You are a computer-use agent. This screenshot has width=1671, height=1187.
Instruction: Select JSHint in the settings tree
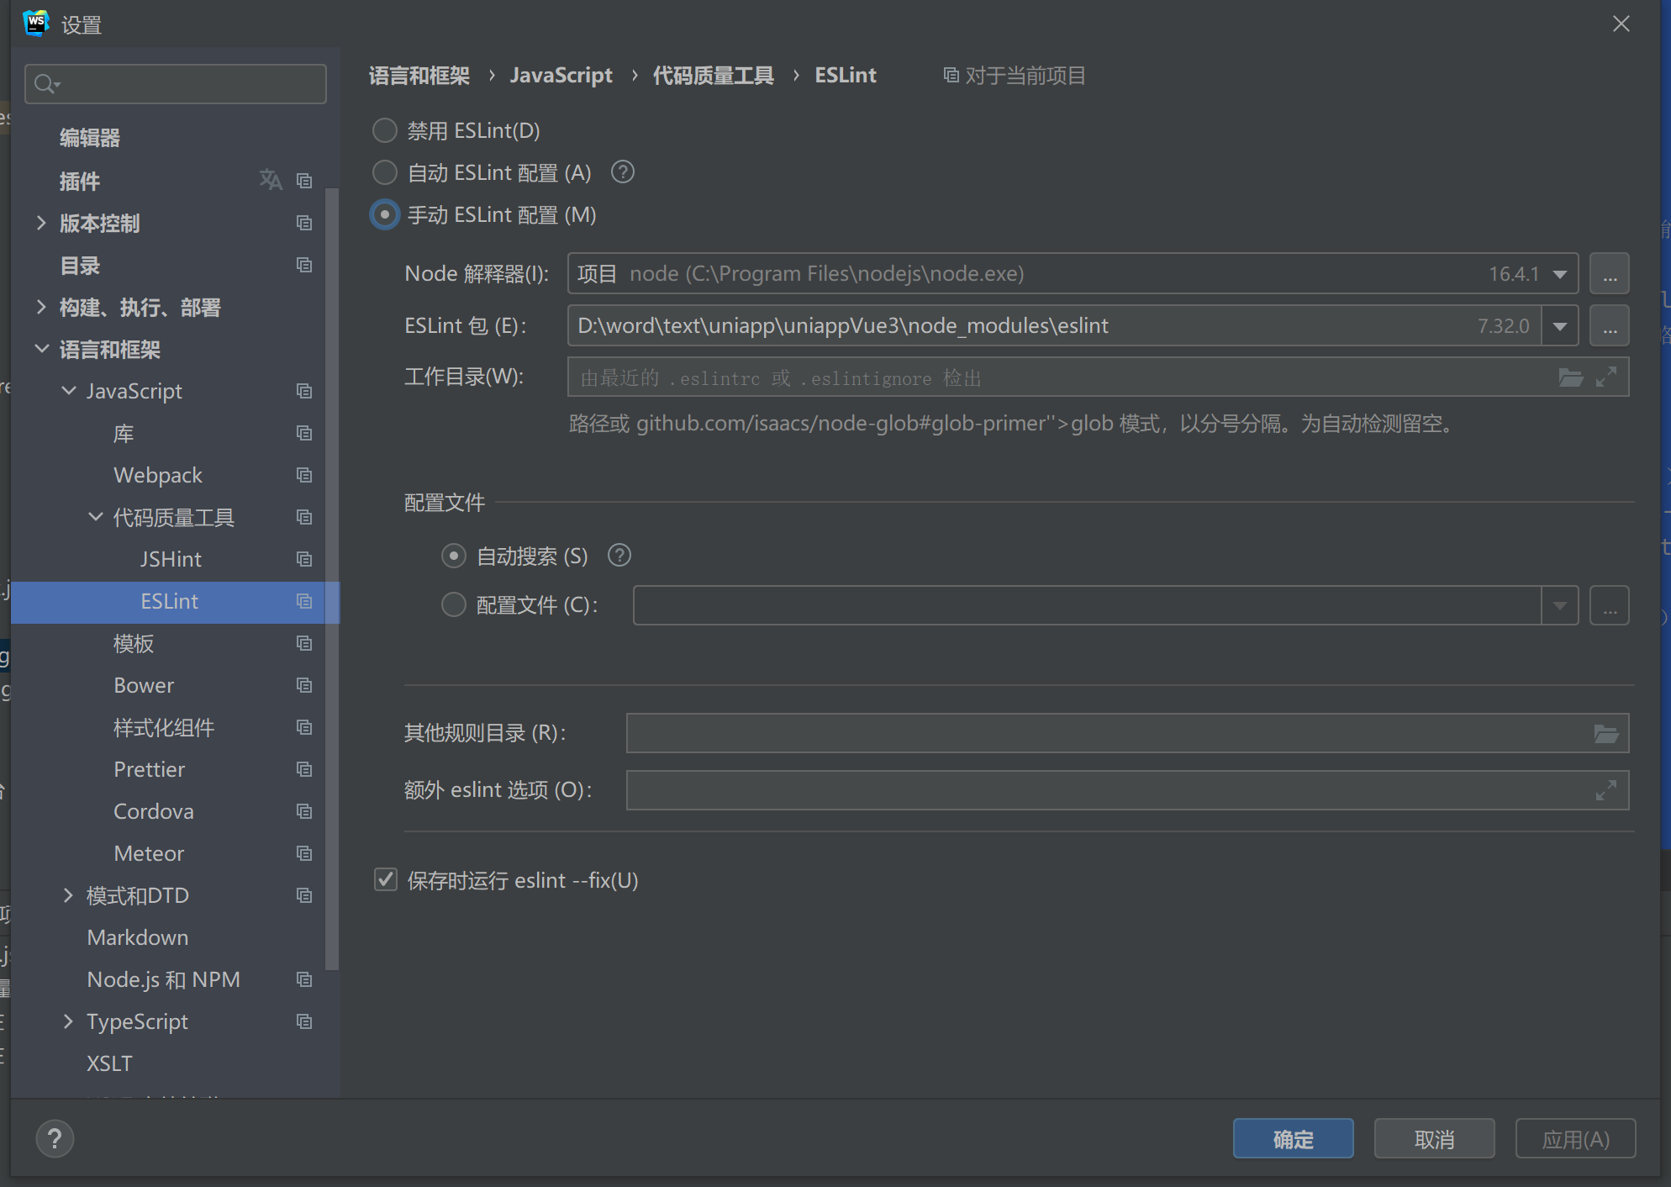171,559
